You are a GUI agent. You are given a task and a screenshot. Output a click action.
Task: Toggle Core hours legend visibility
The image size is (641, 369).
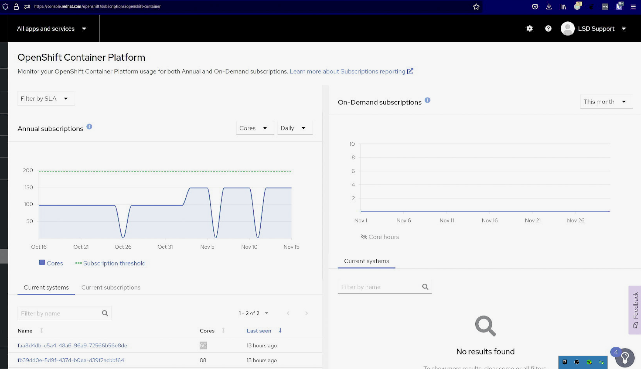(x=380, y=237)
